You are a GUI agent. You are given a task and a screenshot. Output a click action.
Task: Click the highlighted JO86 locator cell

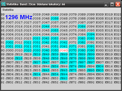point(82,26)
